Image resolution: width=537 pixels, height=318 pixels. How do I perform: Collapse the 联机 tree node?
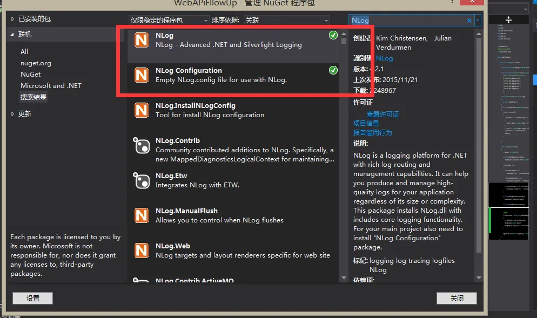[x=12, y=35]
